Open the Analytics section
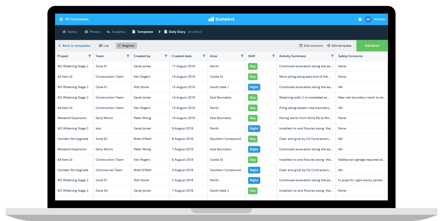Image resolution: width=443 pixels, height=221 pixels. pos(116,32)
